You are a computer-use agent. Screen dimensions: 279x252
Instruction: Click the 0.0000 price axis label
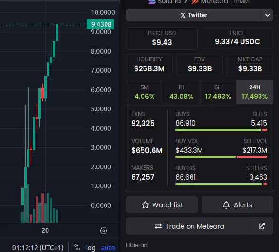101,205
